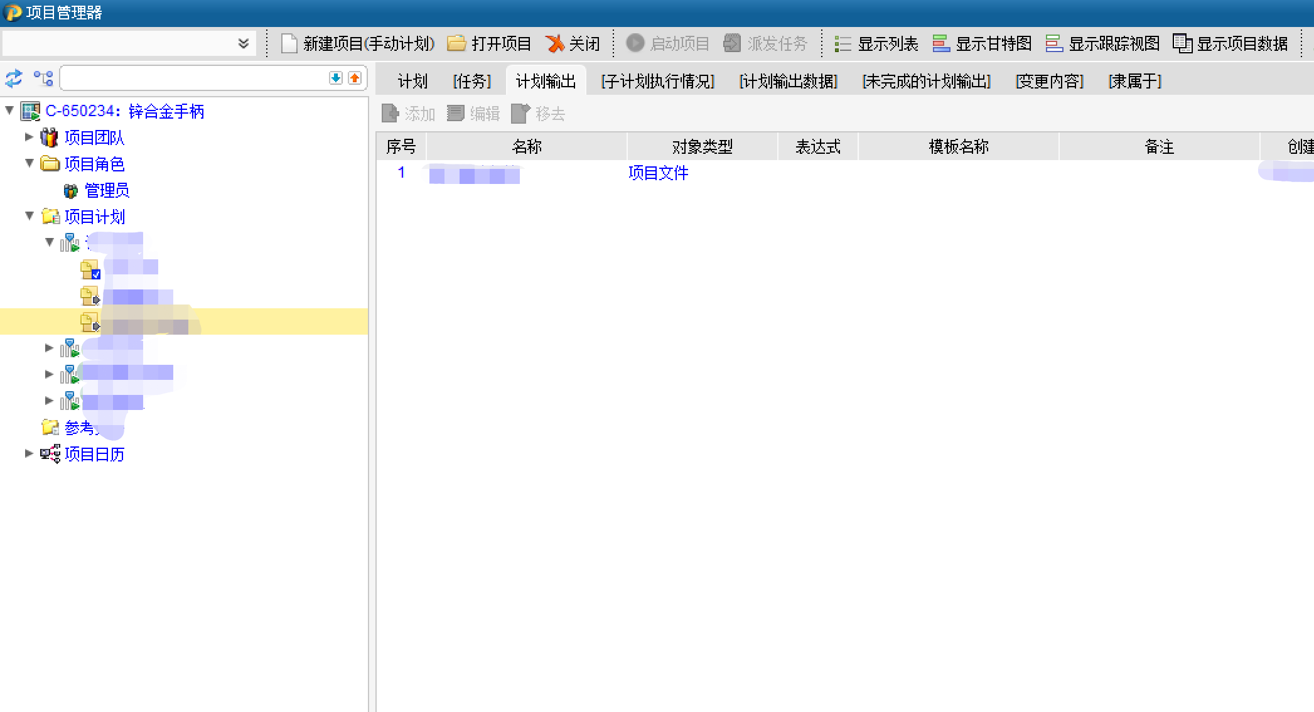Click 打开项目 open project button
This screenshot has height=712, width=1314.
click(x=489, y=43)
